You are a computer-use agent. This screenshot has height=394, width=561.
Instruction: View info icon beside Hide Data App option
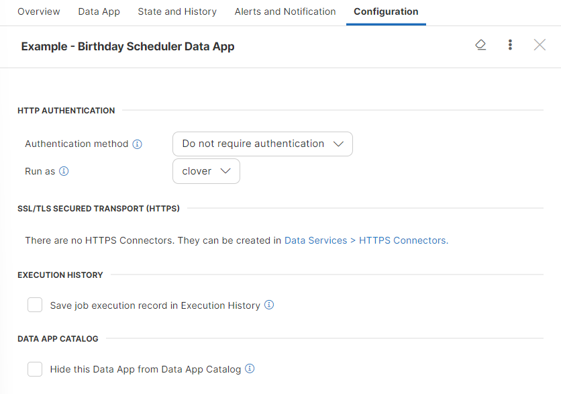pos(249,368)
